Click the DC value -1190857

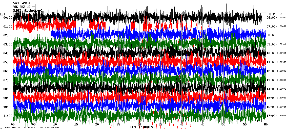(x=281, y=27)
